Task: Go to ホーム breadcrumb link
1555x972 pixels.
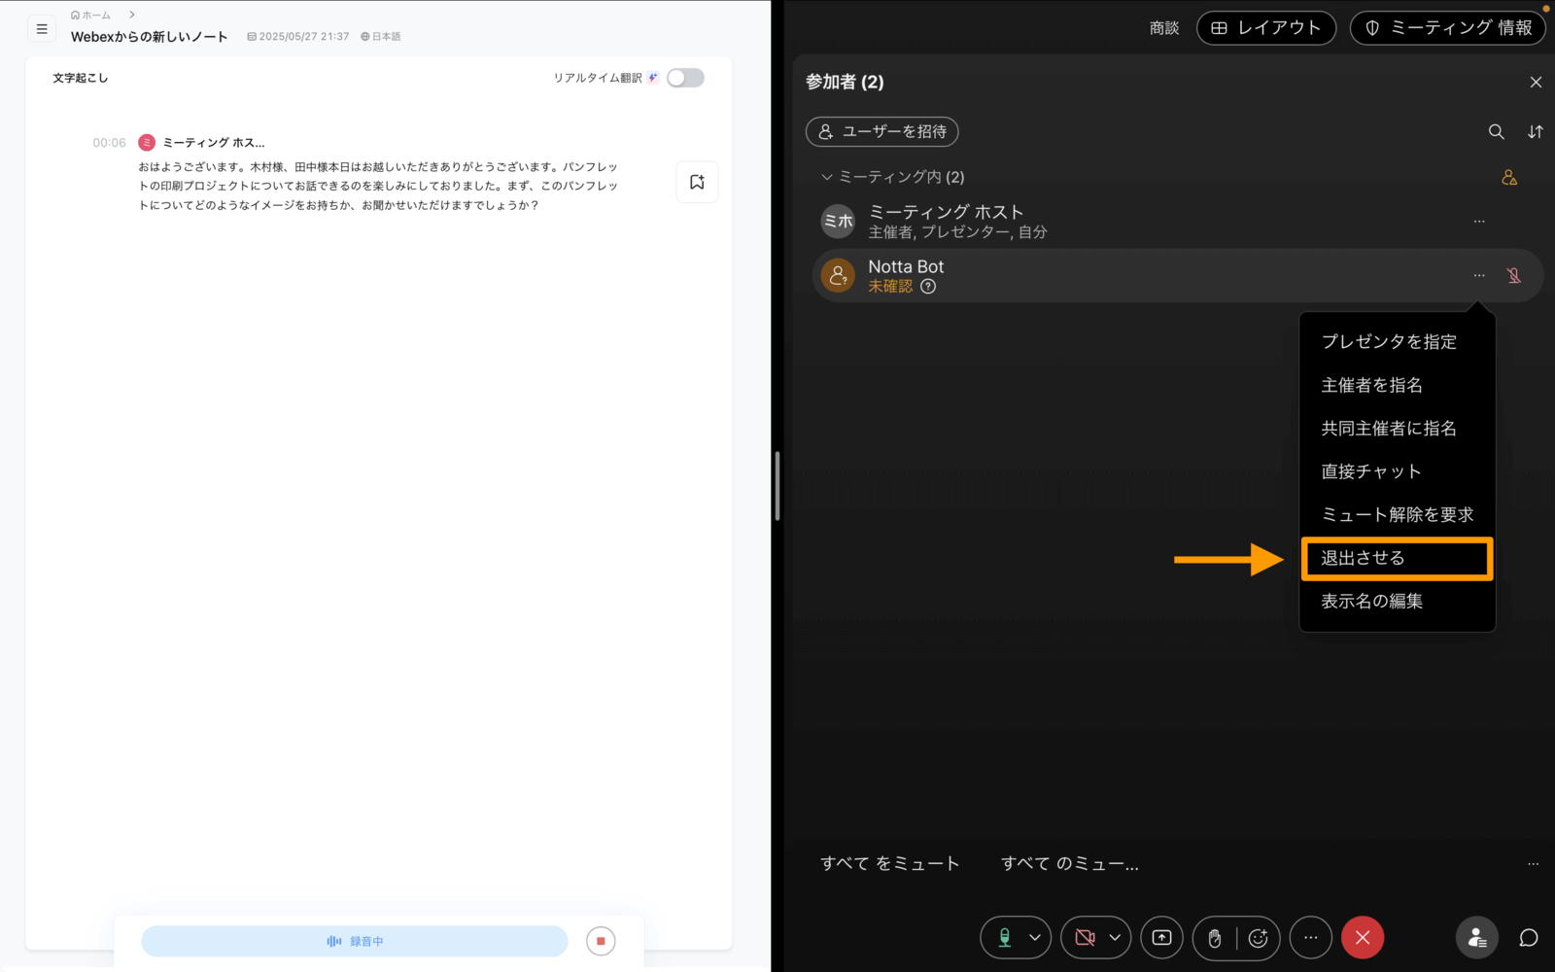Action: coord(90,15)
